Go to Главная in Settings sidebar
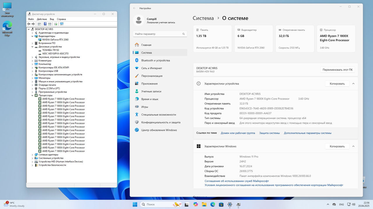The width and height of the screenshot is (373, 209). (160, 45)
